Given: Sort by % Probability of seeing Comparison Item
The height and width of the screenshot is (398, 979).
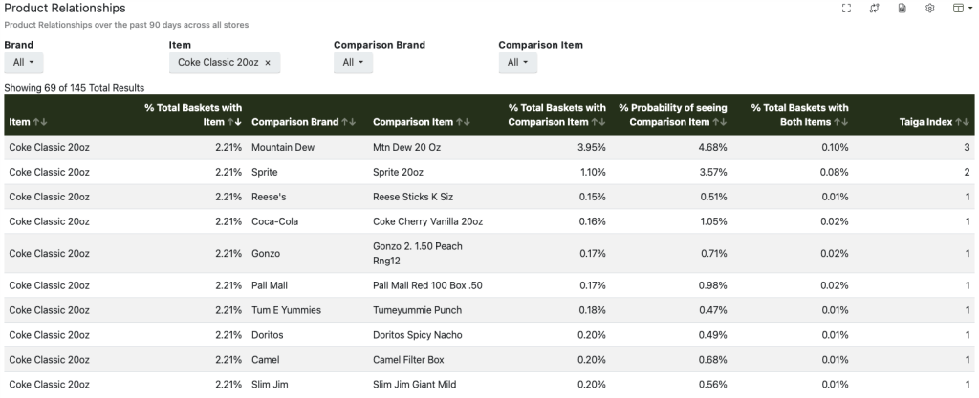Looking at the screenshot, I should click(x=719, y=122).
